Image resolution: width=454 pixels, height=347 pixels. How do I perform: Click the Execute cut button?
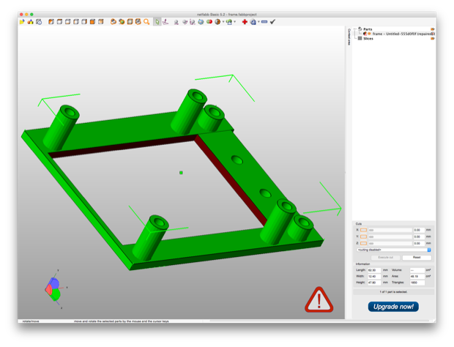[386, 257]
